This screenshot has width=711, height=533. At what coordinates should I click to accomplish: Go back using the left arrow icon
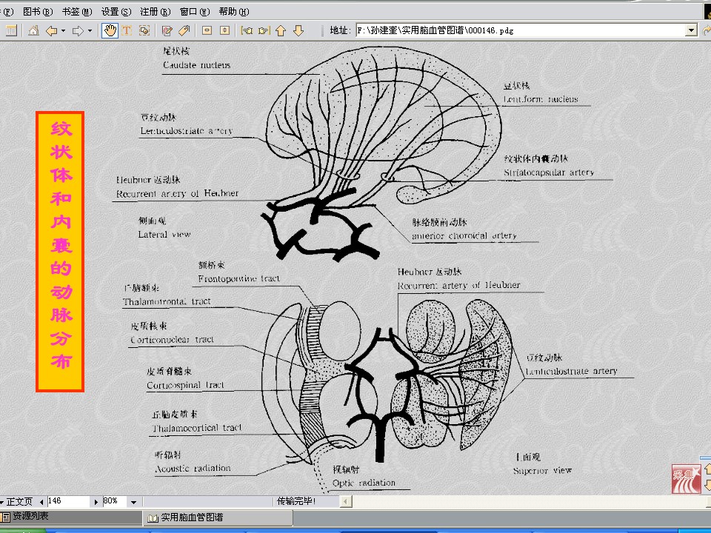click(51, 30)
